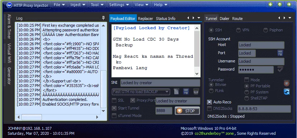Screen dimensions: 297x138
Task: Click the delete payload trash bin icon
Action: coord(196,91)
